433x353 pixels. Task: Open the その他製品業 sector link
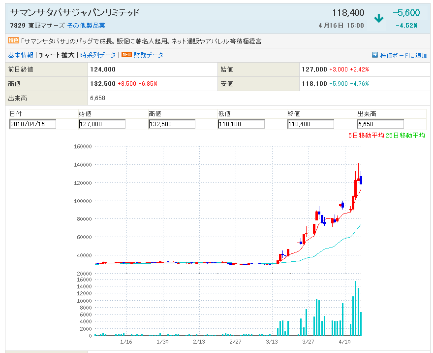(86, 26)
